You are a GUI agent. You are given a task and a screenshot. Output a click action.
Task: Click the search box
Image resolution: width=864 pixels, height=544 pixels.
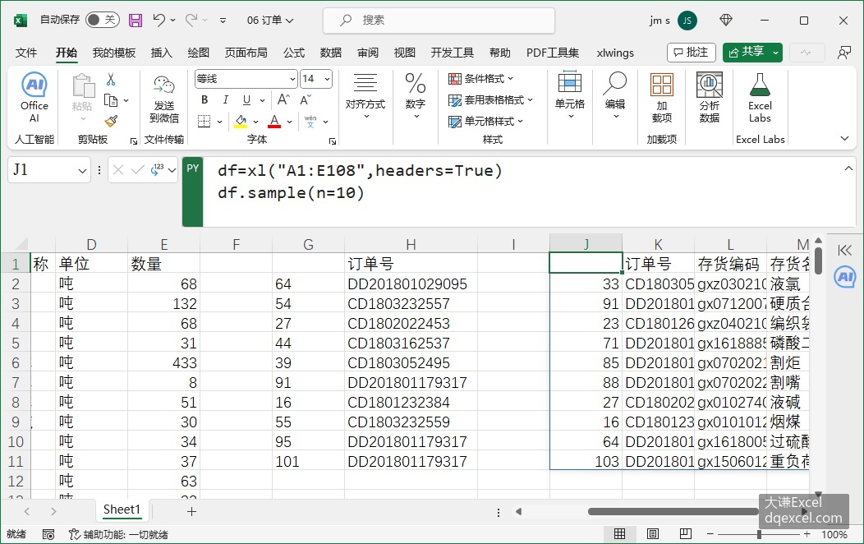click(439, 21)
